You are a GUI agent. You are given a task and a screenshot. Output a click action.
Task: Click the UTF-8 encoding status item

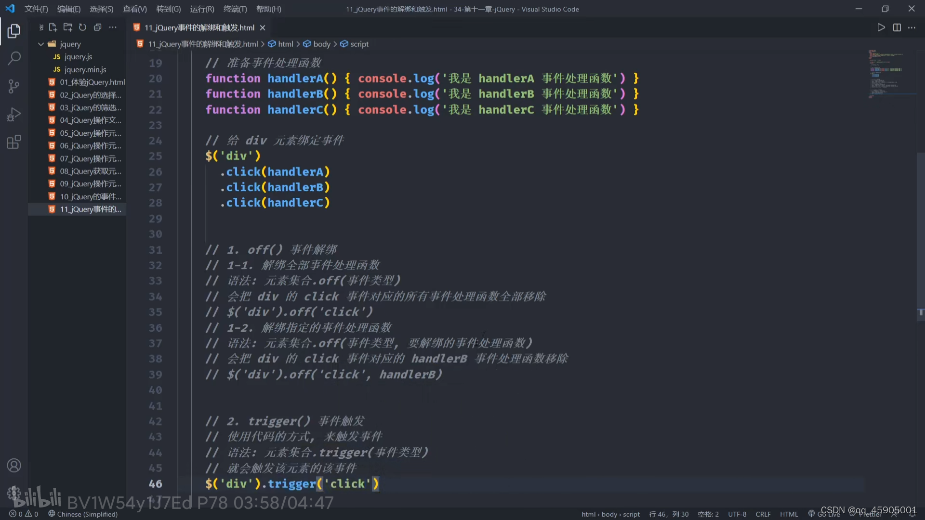[737, 514]
